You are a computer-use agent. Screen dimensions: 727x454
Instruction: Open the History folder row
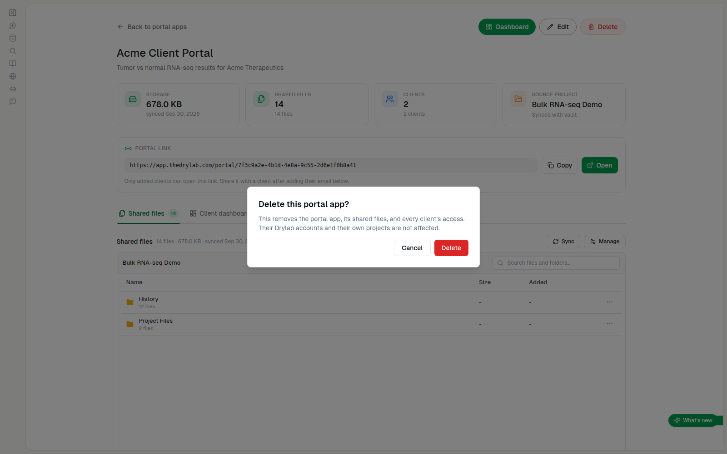tap(371, 303)
